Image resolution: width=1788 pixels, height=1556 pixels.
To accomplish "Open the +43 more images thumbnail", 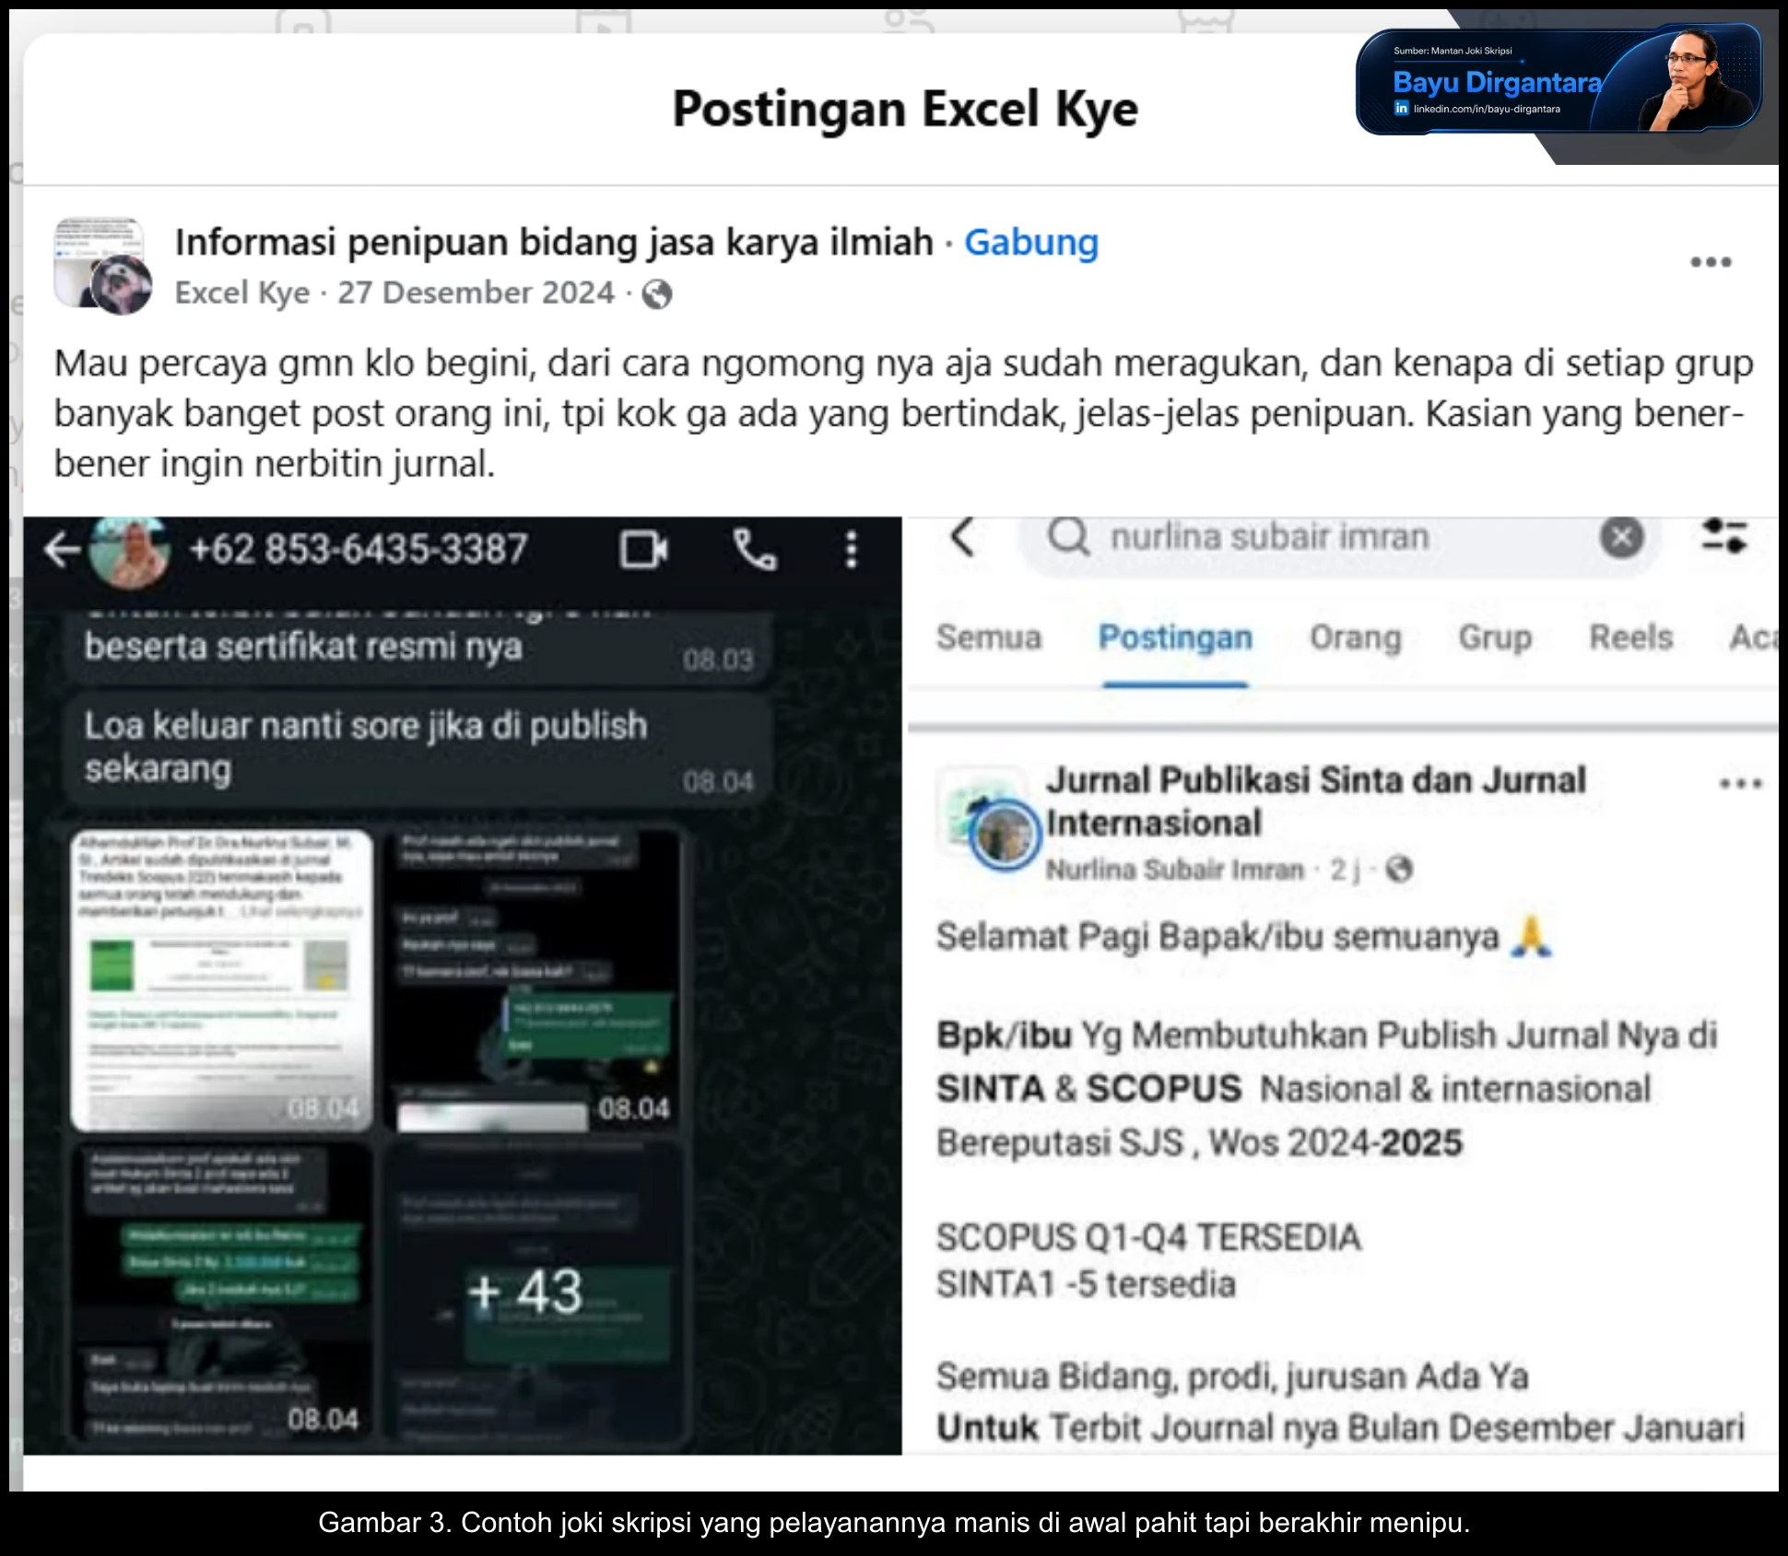I will (x=534, y=1293).
